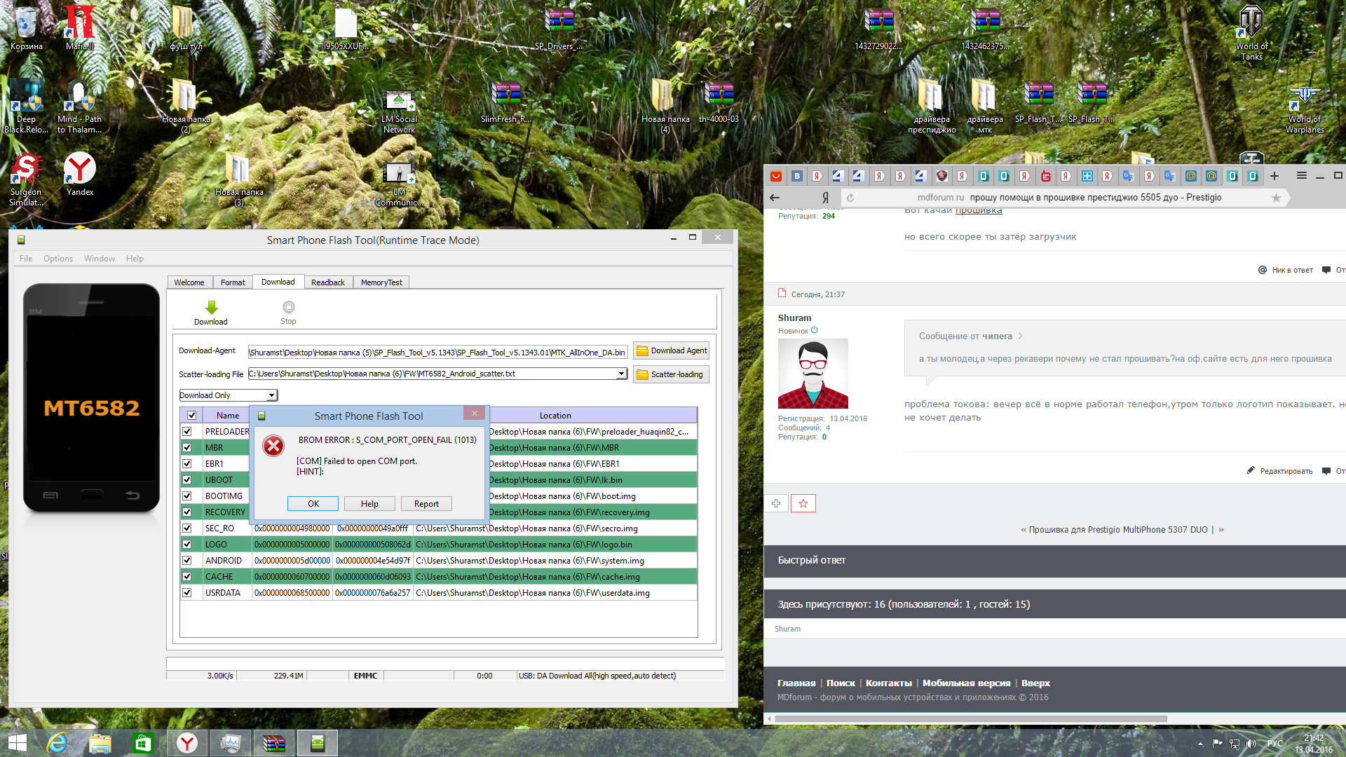
Task: Click the browser horizontal scrollbar
Action: [971, 718]
